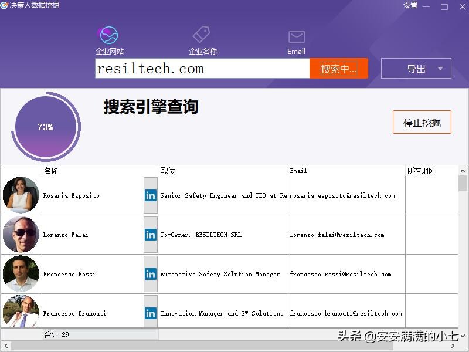Select the 企业名称 search mode icon
The image size is (469, 352).
pos(202,35)
